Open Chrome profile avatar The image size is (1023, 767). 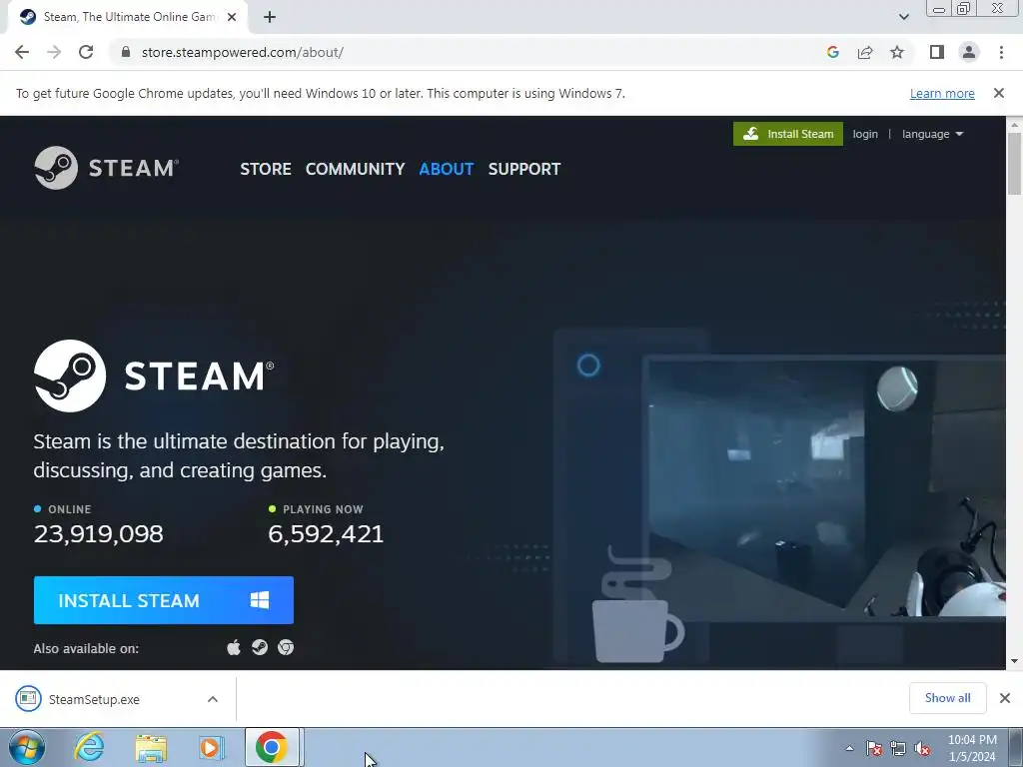tap(969, 52)
